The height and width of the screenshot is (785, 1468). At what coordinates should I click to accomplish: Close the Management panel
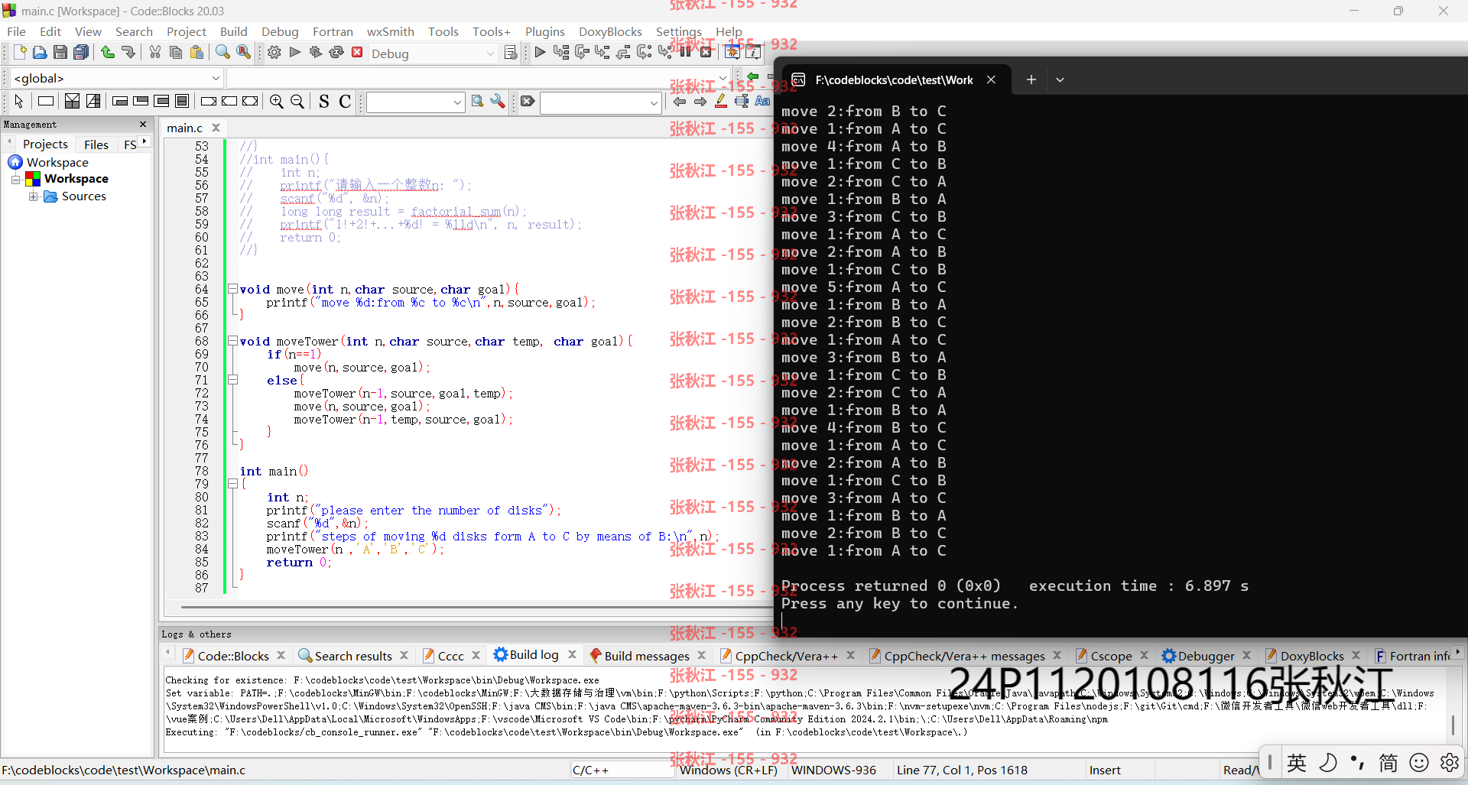[143, 124]
